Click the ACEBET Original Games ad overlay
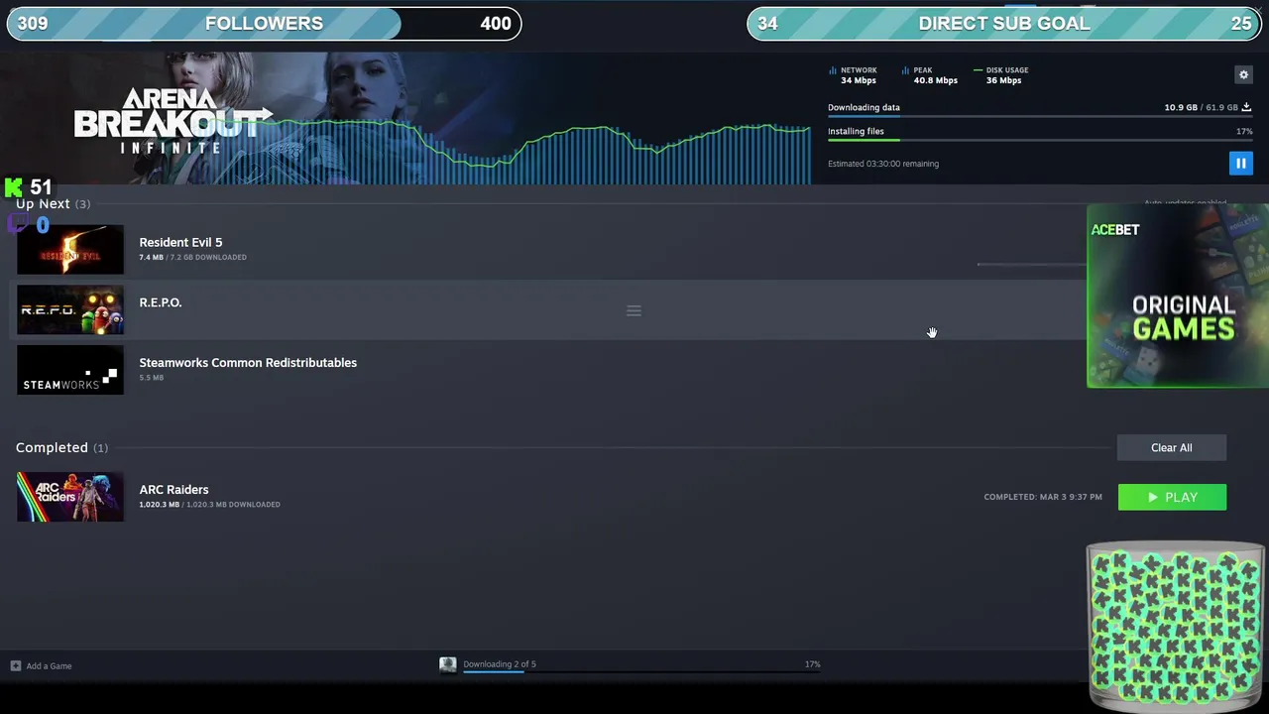1269x714 pixels. click(x=1178, y=296)
